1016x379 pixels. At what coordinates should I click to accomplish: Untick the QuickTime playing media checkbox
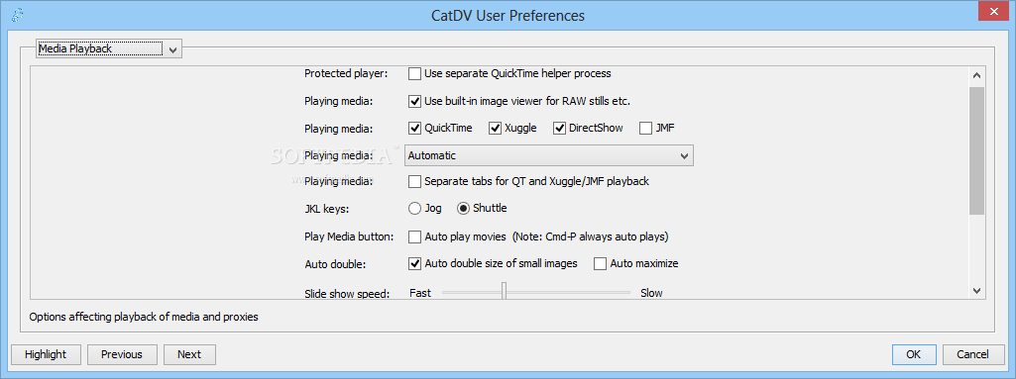414,128
